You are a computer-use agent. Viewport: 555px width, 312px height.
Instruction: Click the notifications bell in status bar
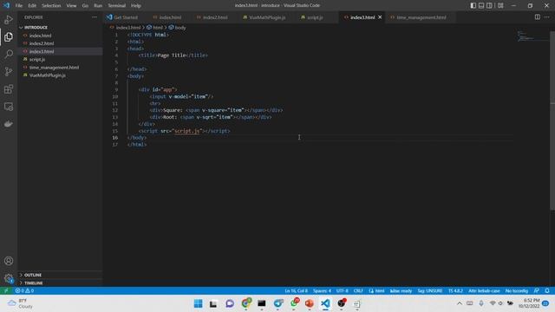pos(547,291)
